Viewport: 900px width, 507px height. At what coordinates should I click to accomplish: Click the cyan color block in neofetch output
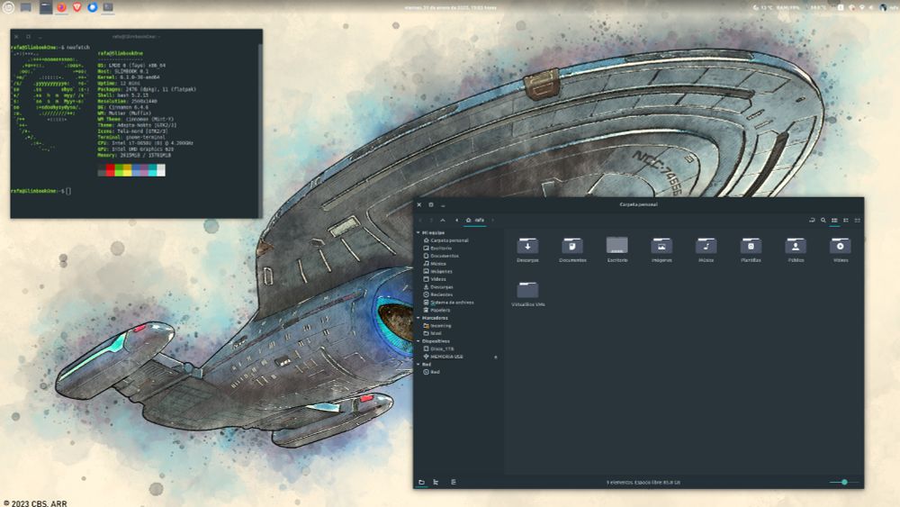[153, 170]
